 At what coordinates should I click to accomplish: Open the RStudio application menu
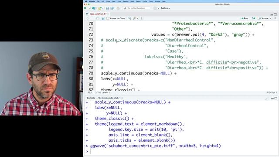pos(92,1)
